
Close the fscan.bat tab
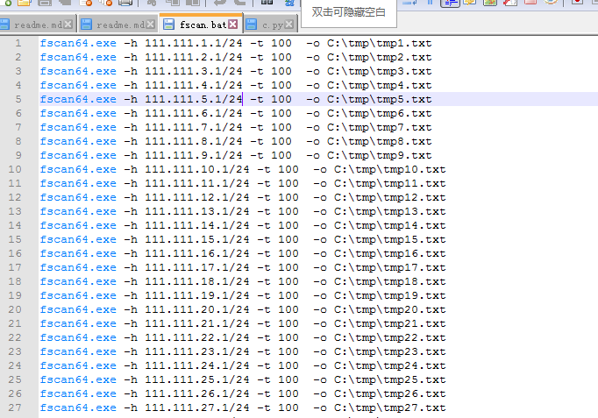pos(233,25)
